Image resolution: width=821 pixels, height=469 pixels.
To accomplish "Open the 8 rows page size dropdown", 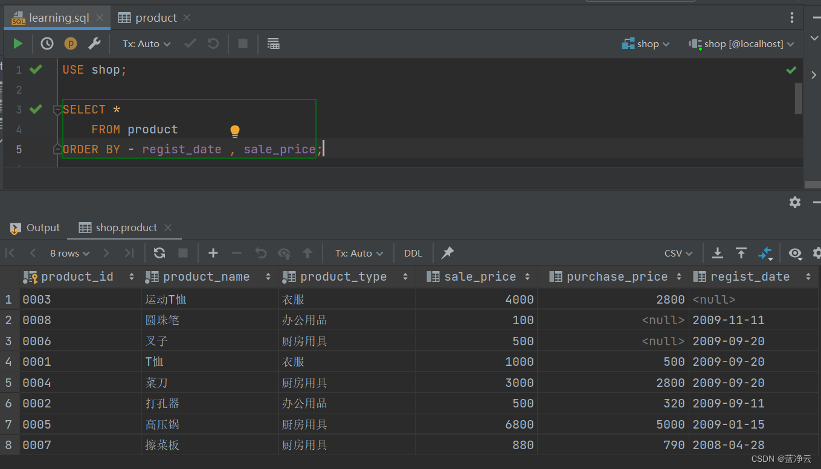I will (x=69, y=253).
